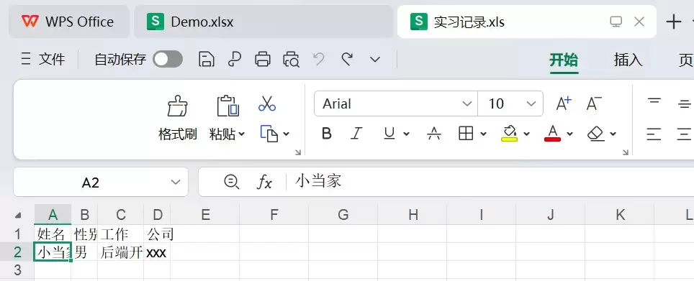Toggle Bold formatting
Image resolution: width=694 pixels, height=281 pixels.
click(327, 134)
